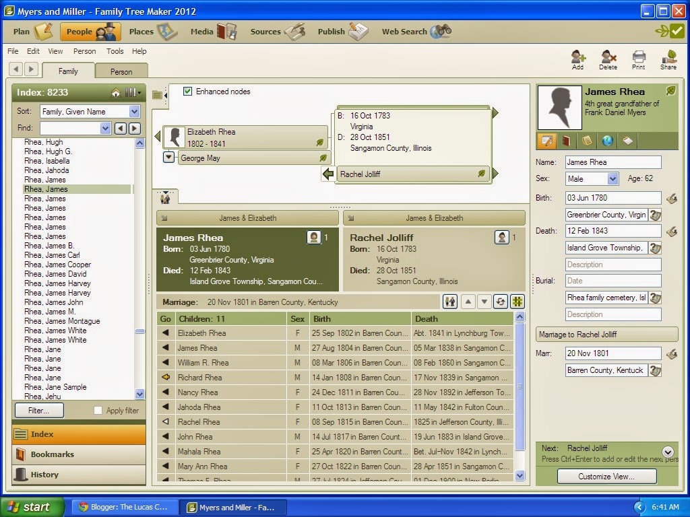Go to child Richard Rhea arrow
This screenshot has height=517, width=690.
click(166, 377)
